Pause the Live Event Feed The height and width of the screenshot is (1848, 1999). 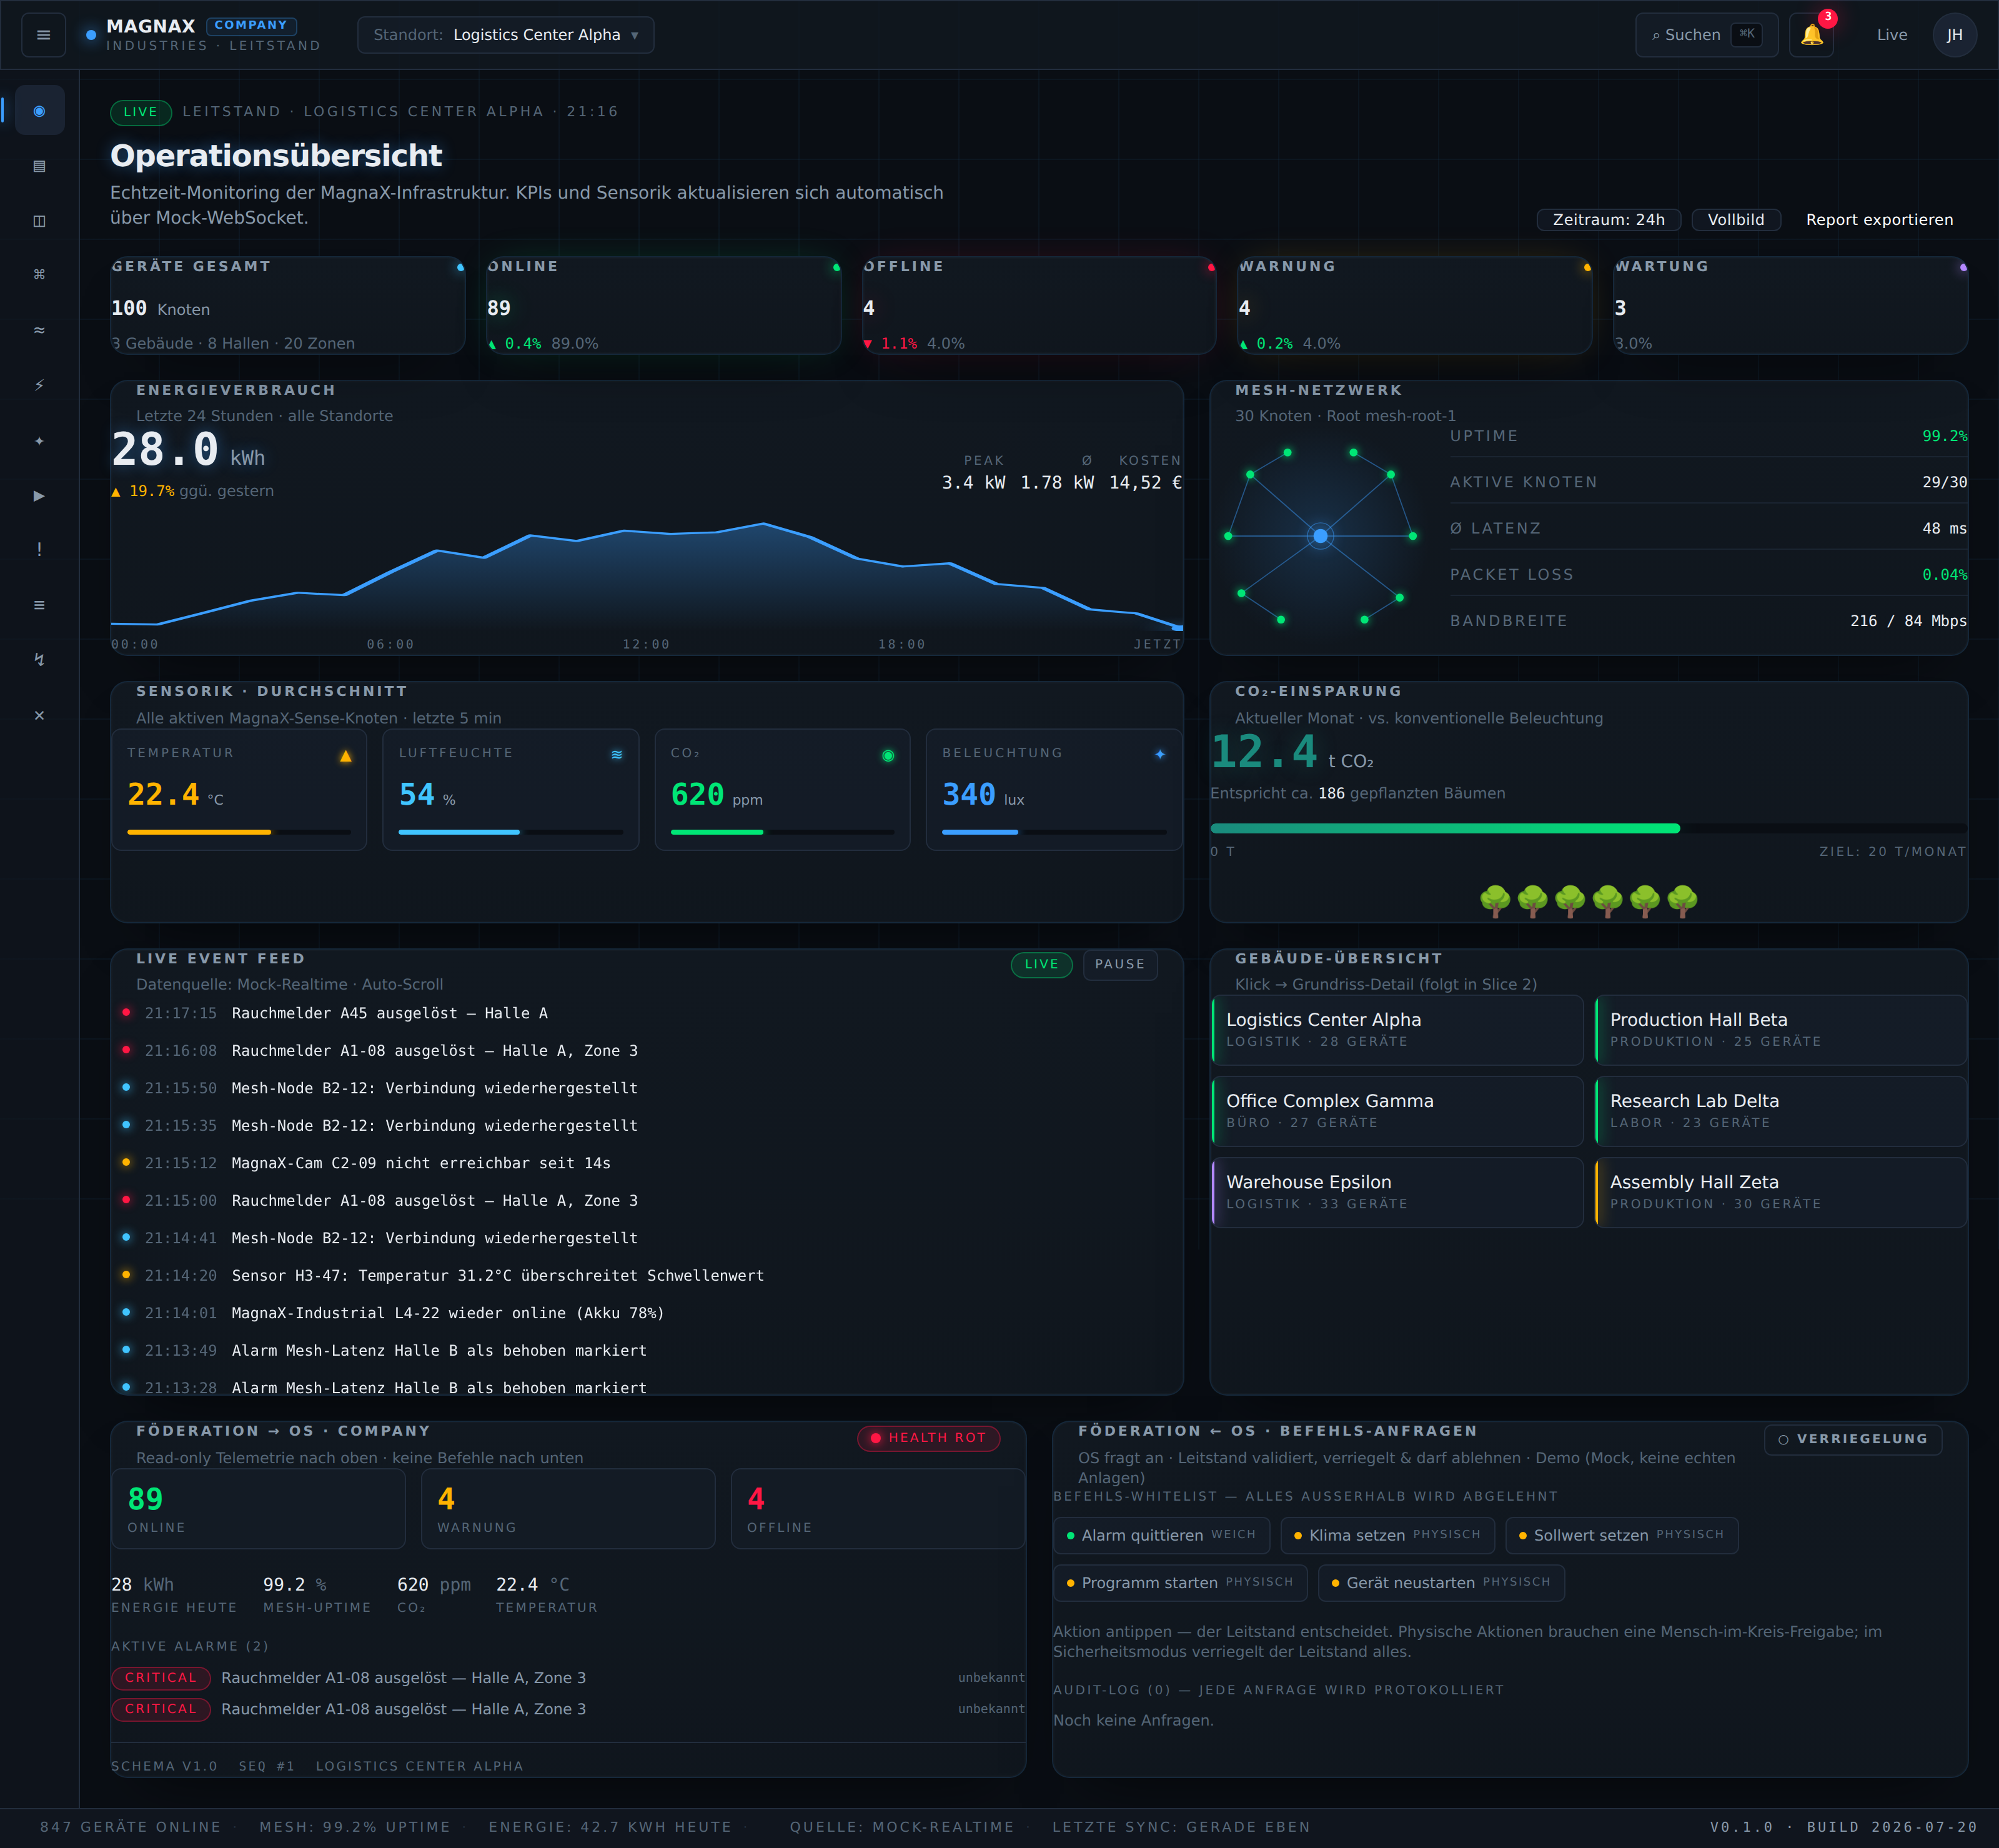(1119, 964)
